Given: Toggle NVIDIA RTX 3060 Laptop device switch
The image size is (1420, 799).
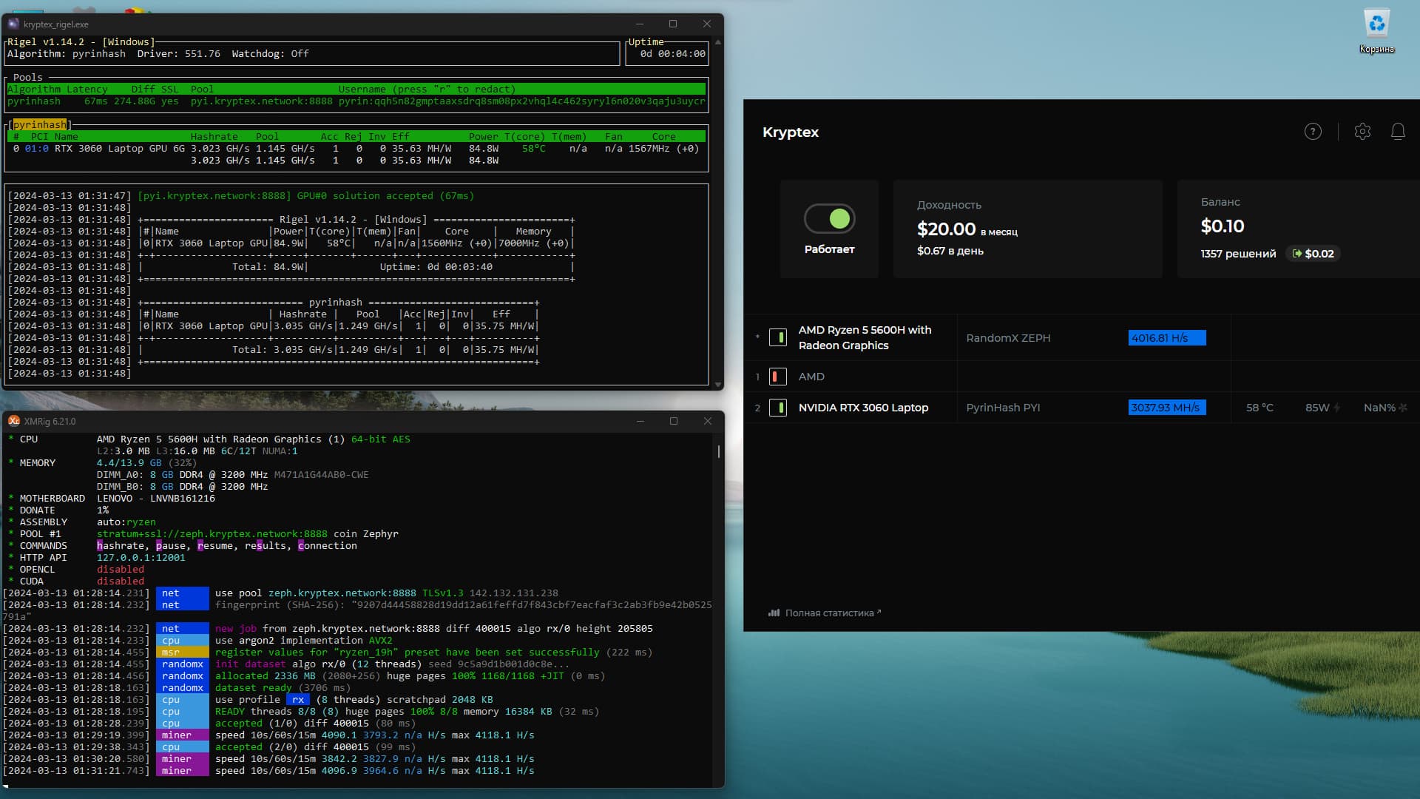Looking at the screenshot, I should point(778,408).
